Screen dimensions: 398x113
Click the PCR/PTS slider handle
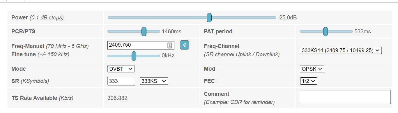tap(144, 31)
